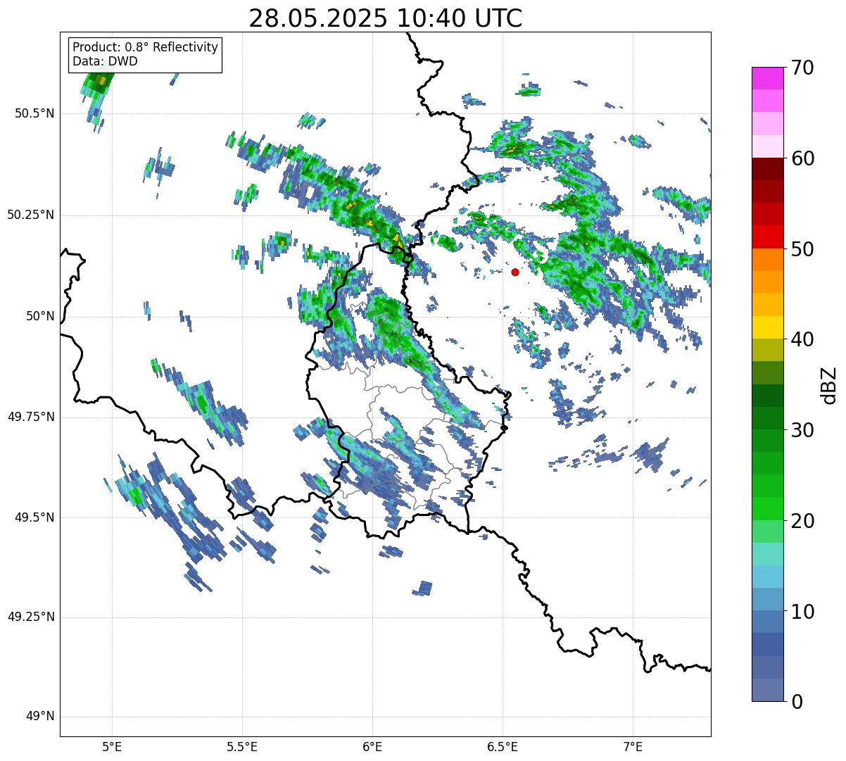This screenshot has width=846, height=761.
Task: Click the 5°E longitude label
Action: pos(113,747)
